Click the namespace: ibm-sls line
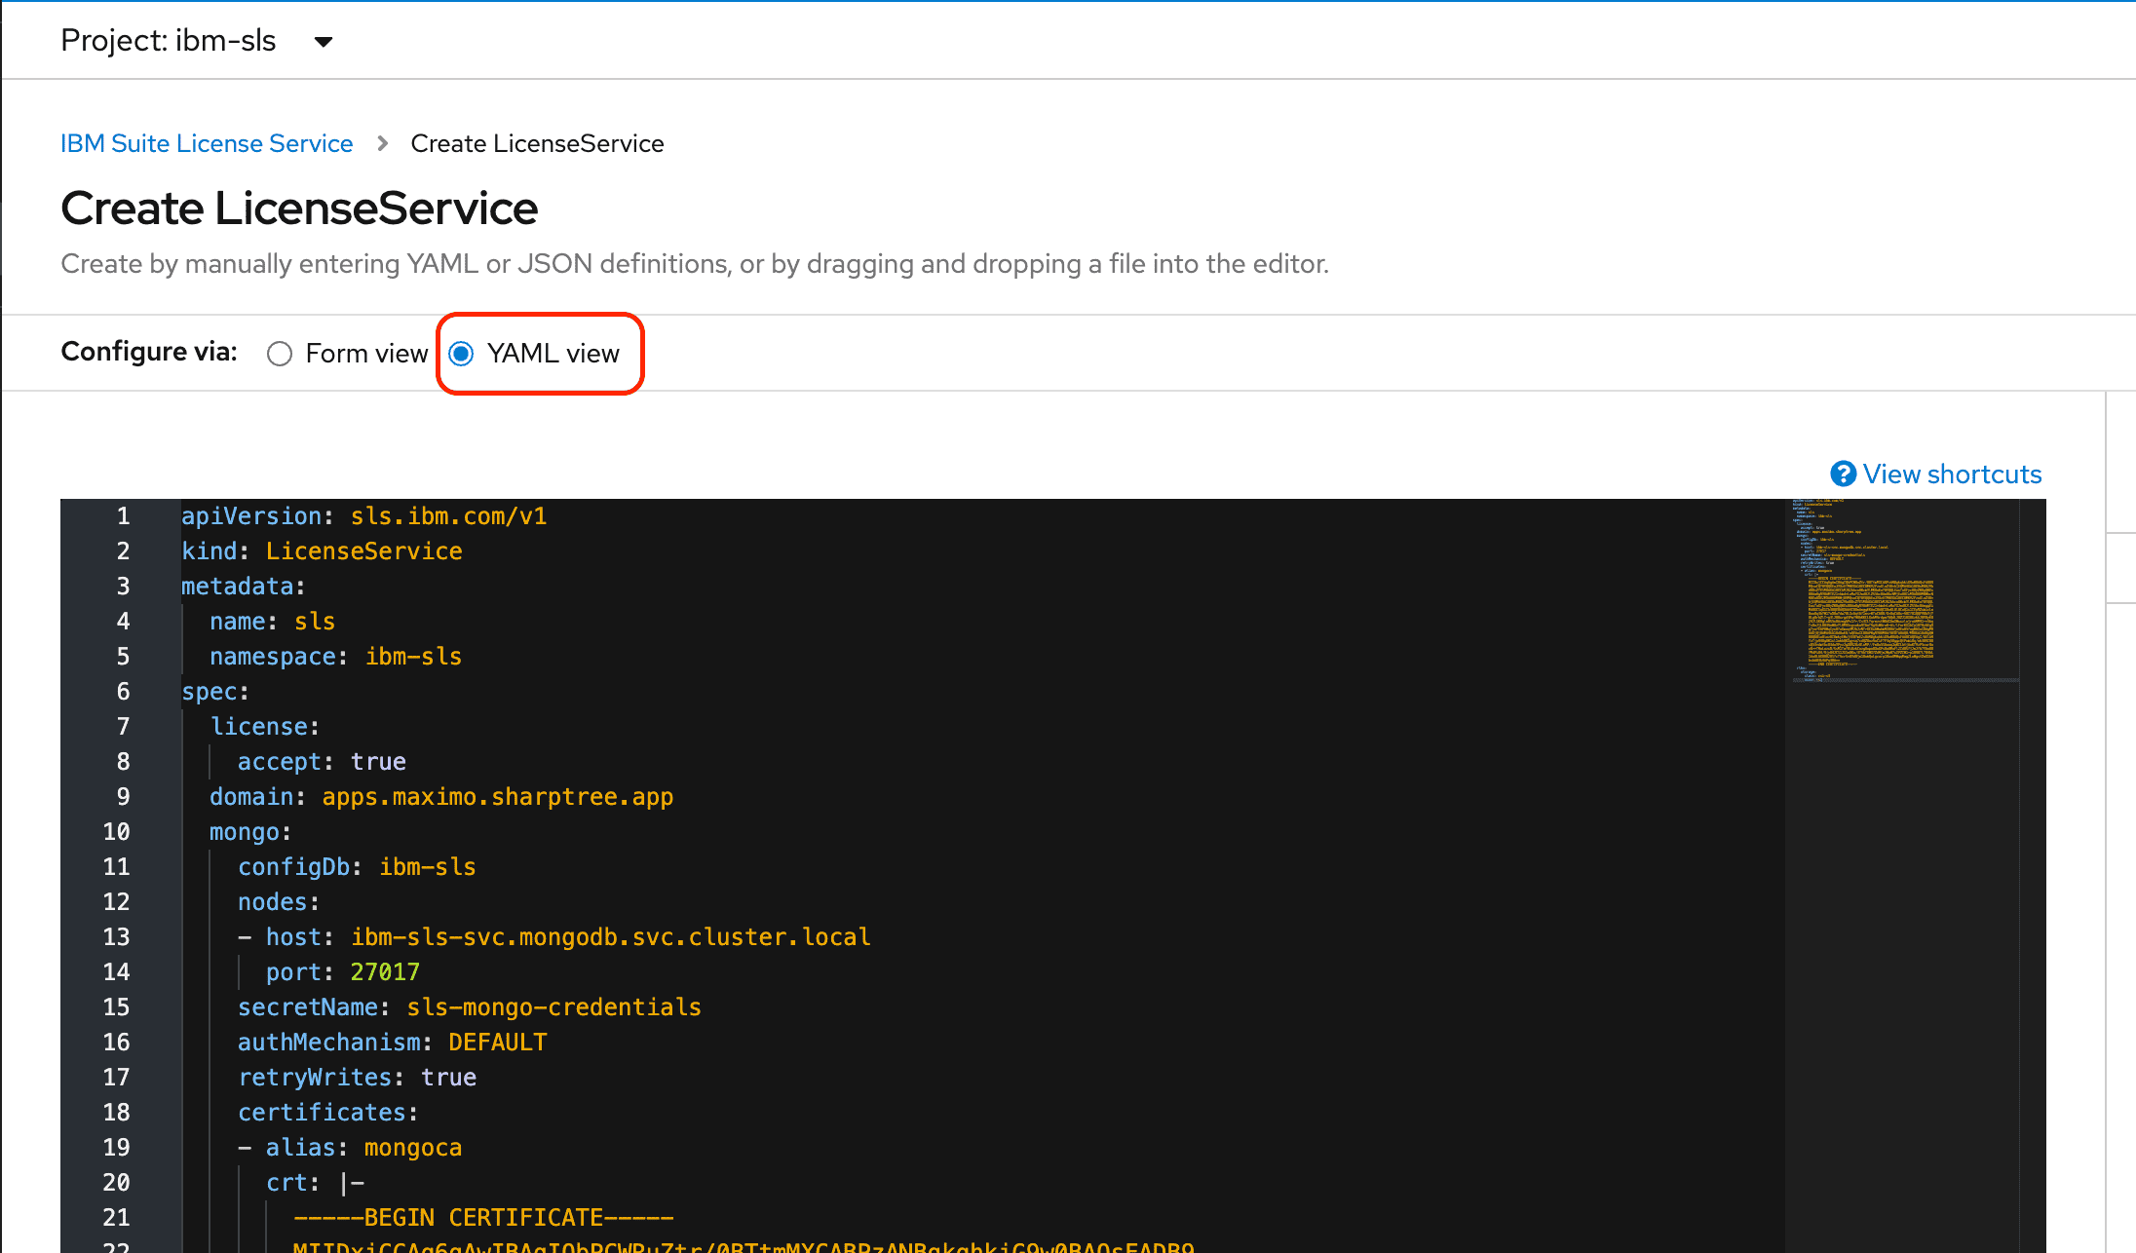This screenshot has height=1253, width=2136. [336, 657]
